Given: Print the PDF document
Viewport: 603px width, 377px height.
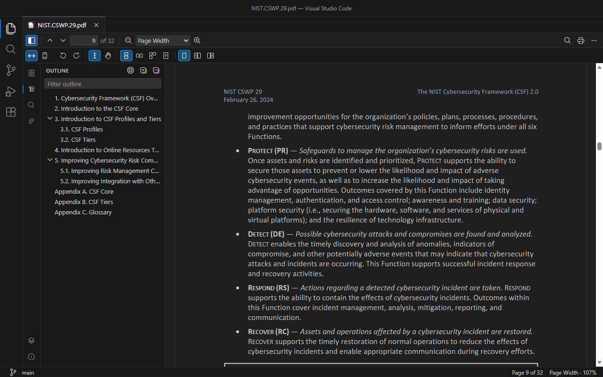Looking at the screenshot, I should coord(581,41).
